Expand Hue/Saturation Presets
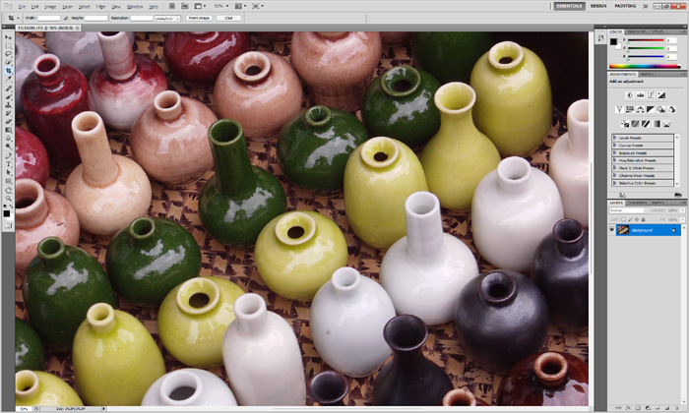 coord(615,160)
